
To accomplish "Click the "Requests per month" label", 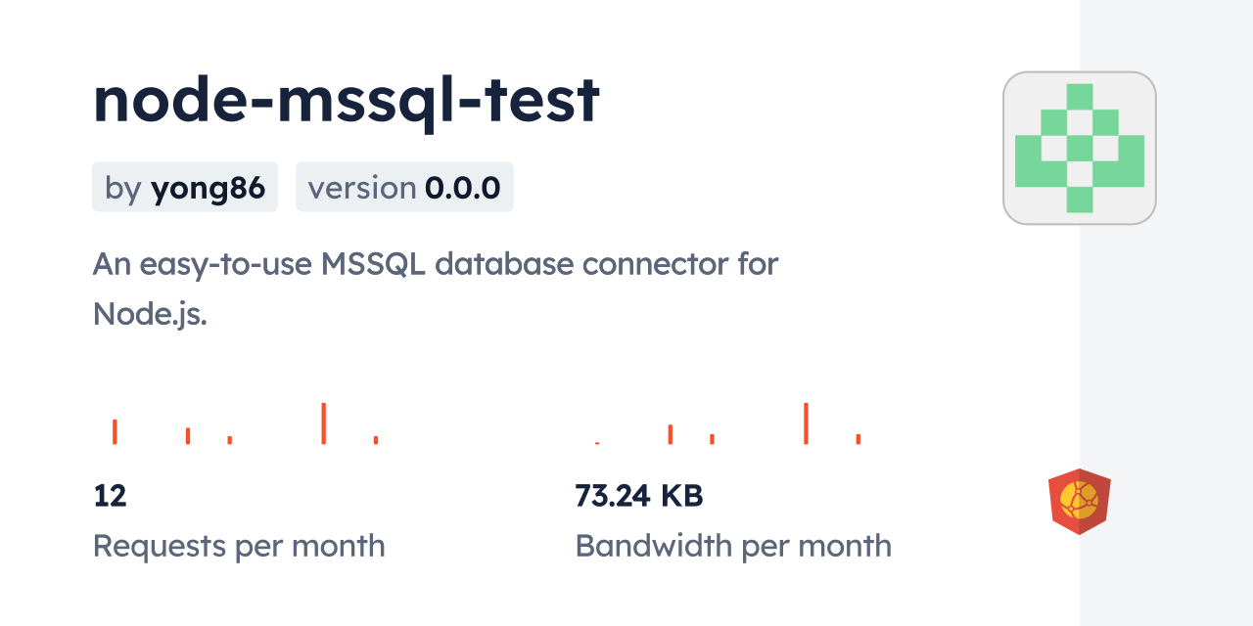I will (x=239, y=546).
